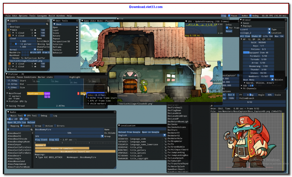Collapse the Browser window title triangle
The width and height of the screenshot is (292, 177).
[241, 20]
